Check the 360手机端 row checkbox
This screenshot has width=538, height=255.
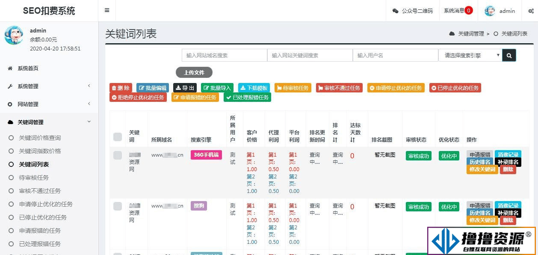point(118,155)
